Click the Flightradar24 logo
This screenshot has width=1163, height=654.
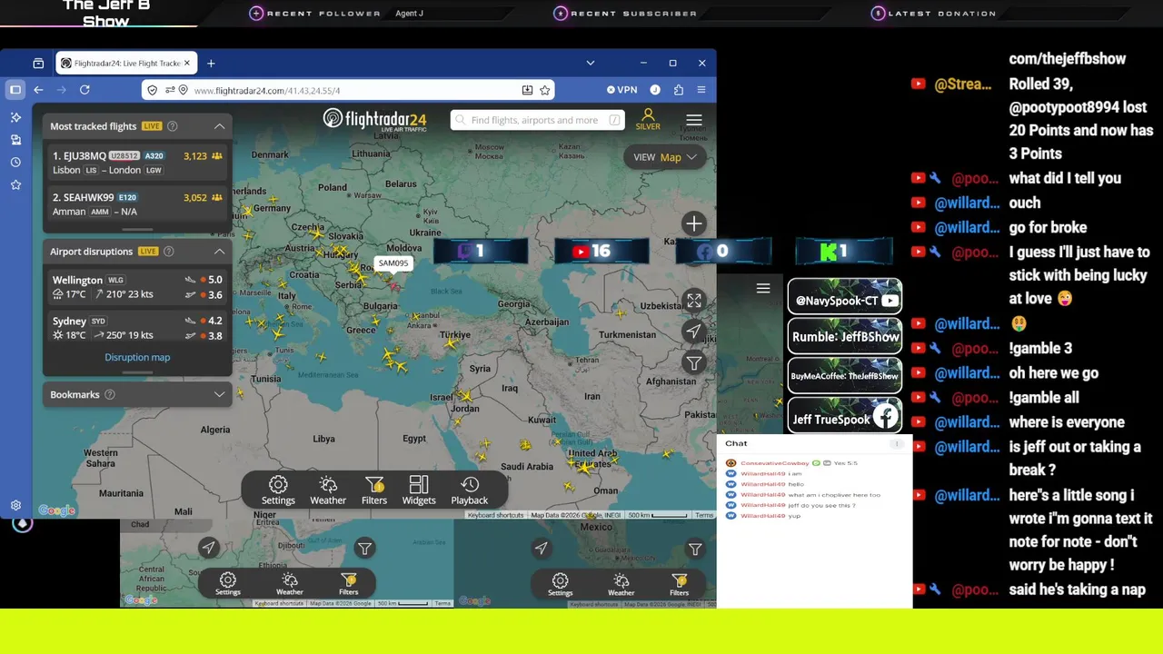tap(375, 119)
